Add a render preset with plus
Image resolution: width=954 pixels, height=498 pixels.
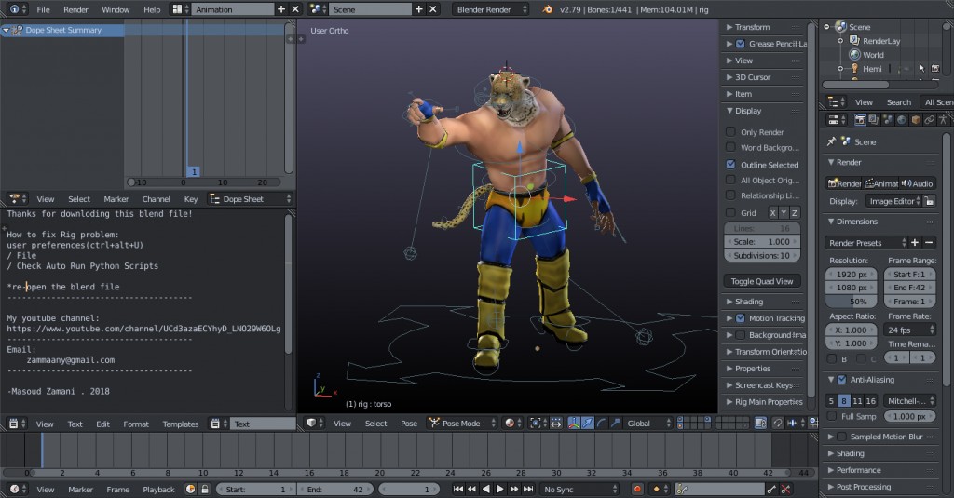click(915, 242)
